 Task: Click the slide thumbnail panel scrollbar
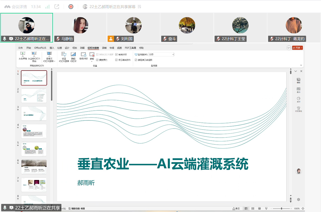pyautogui.click(x=52, y=86)
